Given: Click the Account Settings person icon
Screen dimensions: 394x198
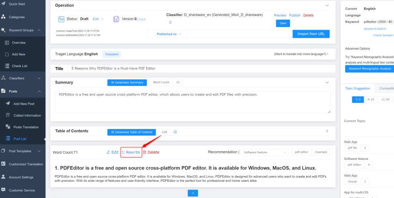Looking at the screenshot, I should (x=3, y=177).
